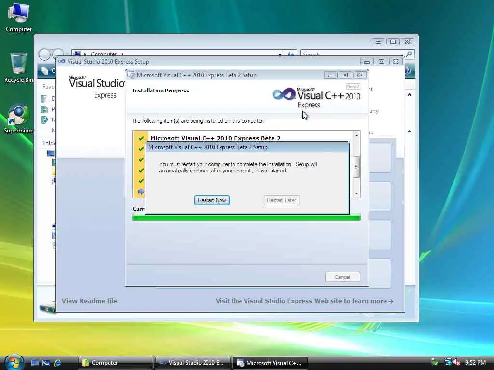Visit the Visual Studio Express Web site link
The image size is (494, 370).
coord(304,301)
